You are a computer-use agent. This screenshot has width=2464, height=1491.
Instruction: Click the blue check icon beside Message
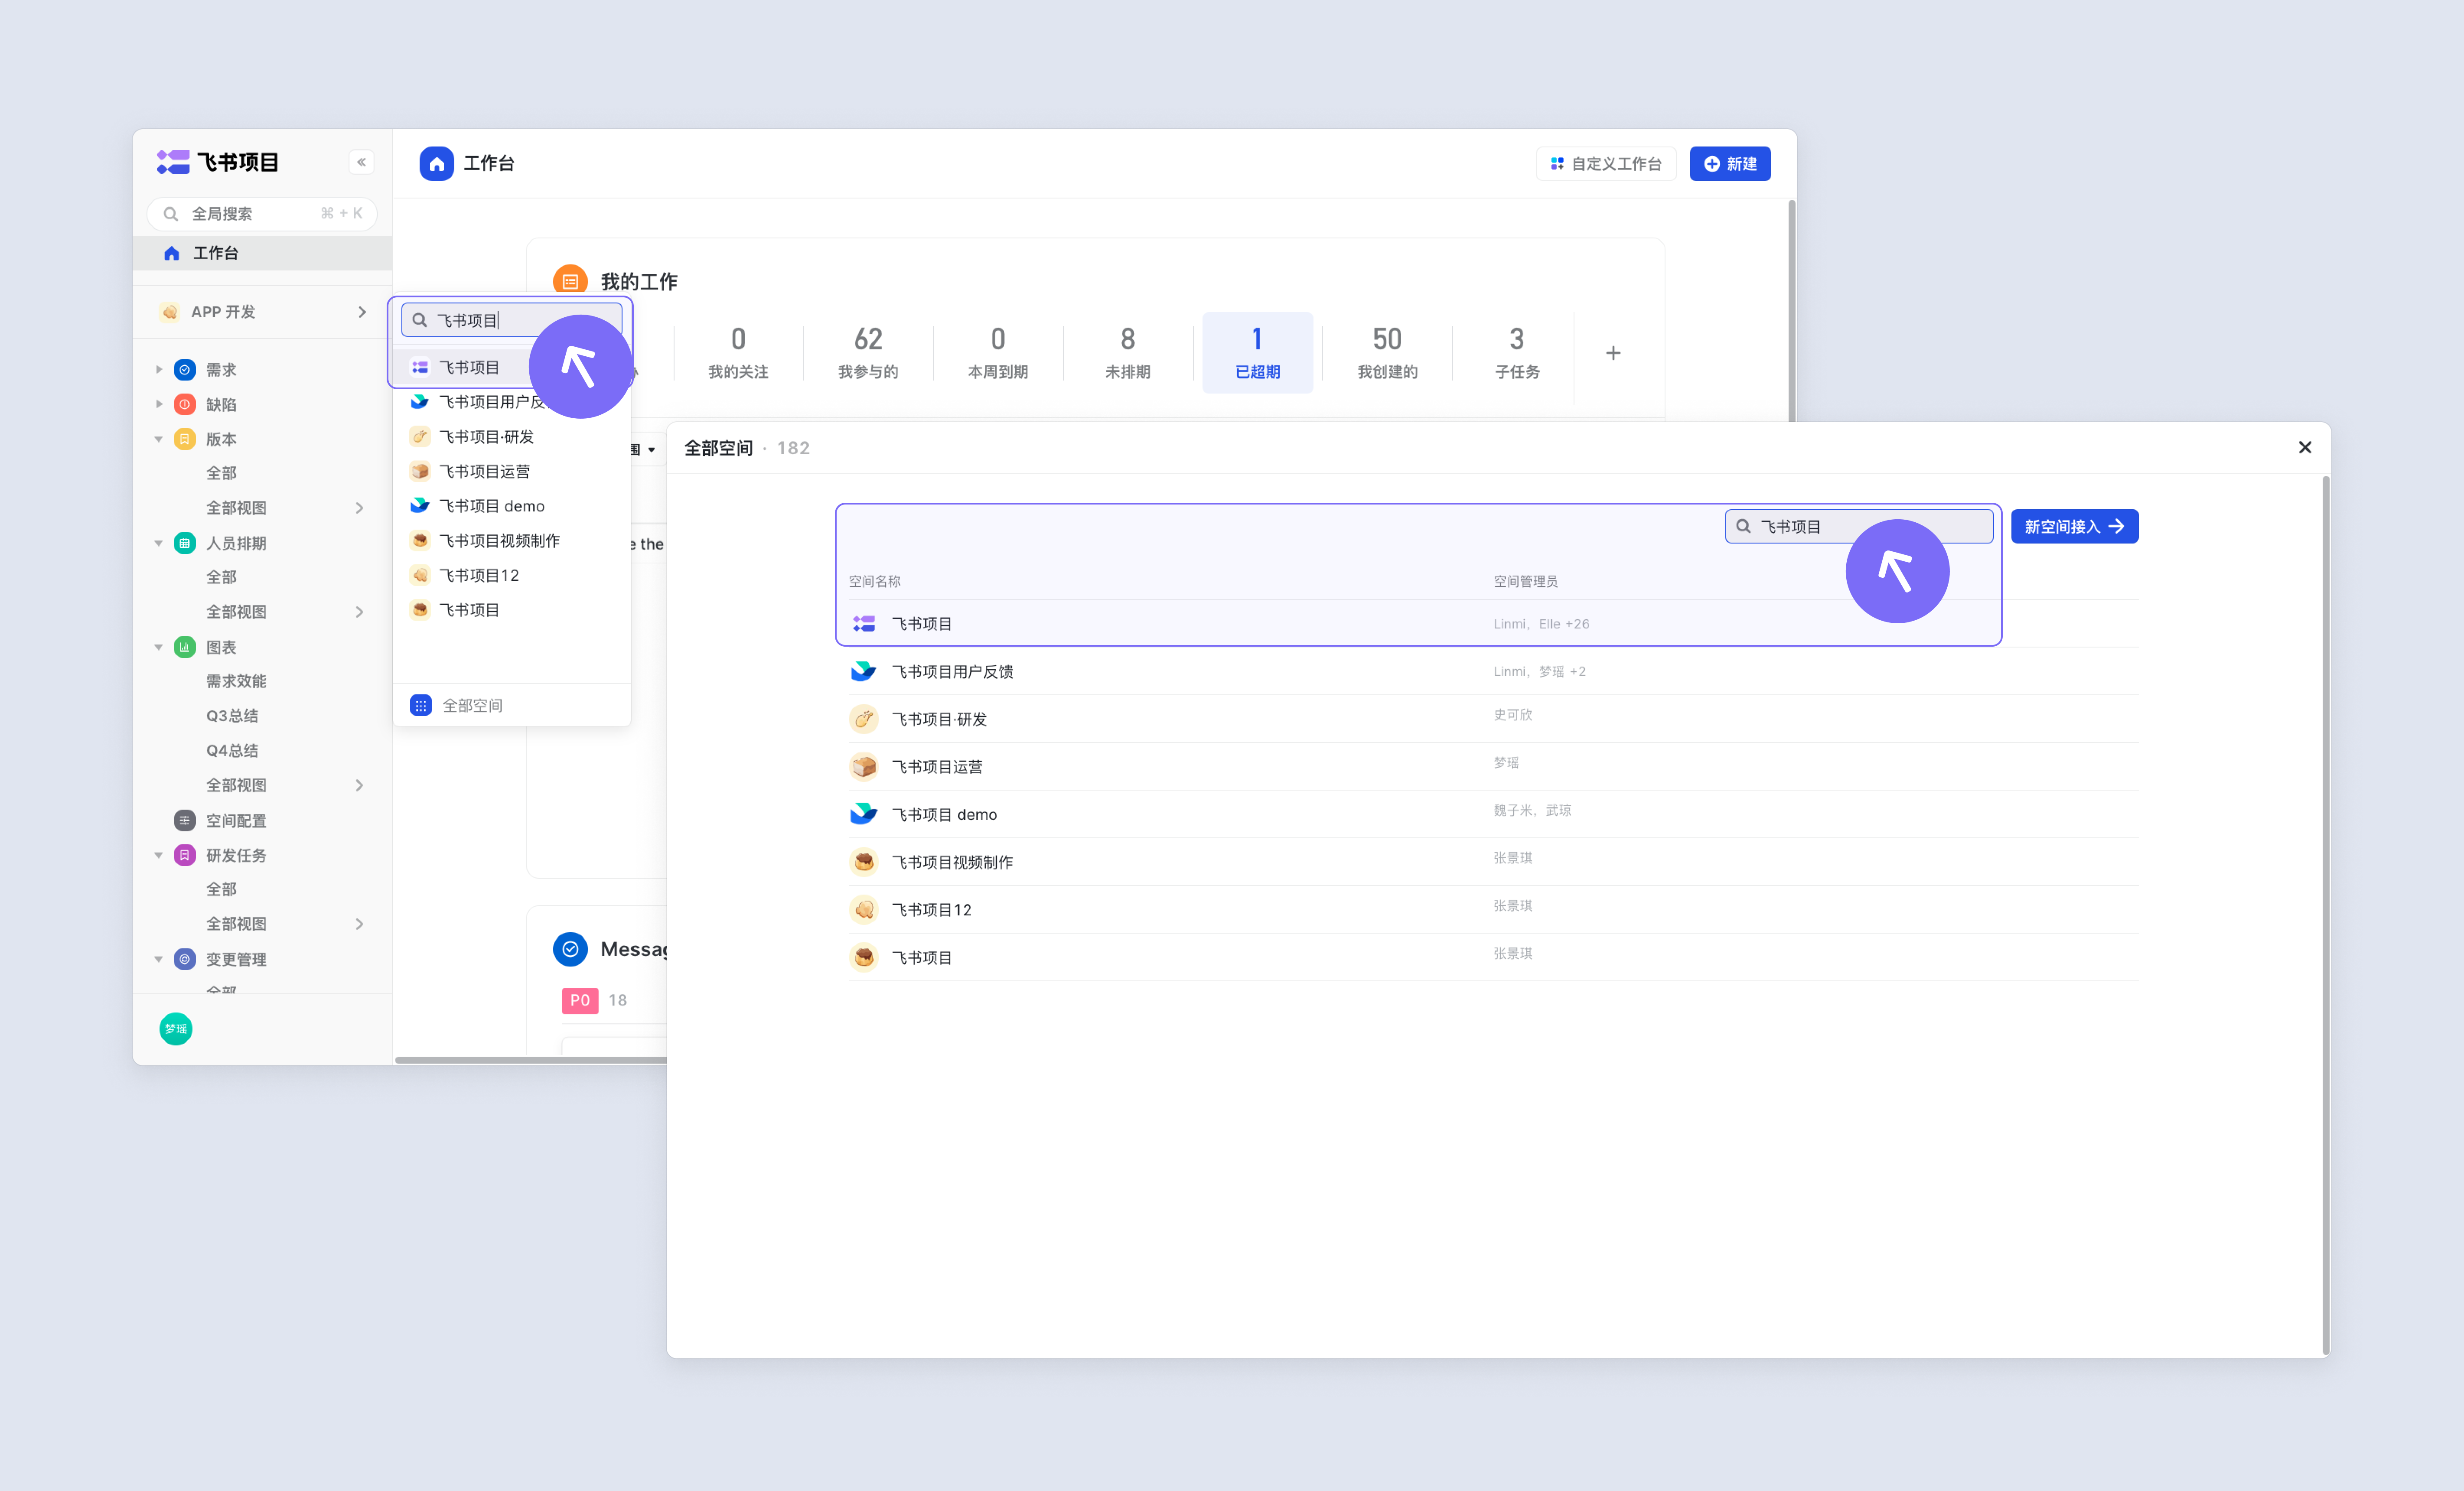pos(570,949)
